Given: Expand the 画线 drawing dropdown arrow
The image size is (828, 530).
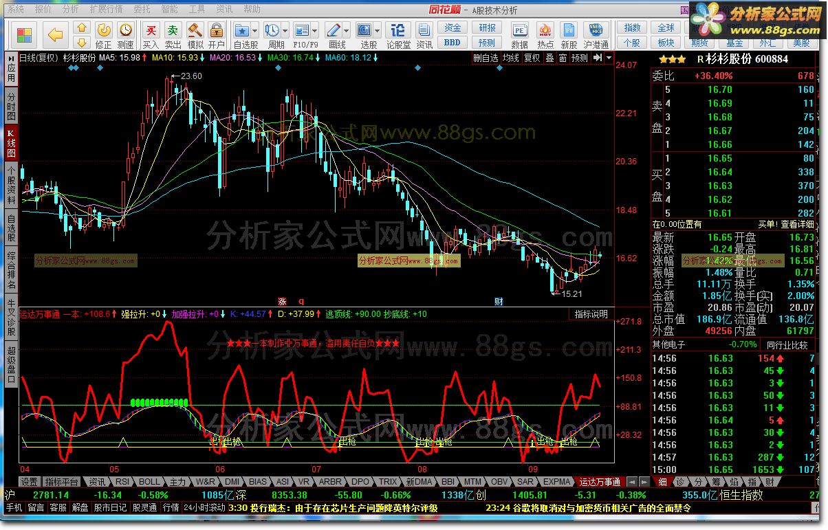Looking at the screenshot, I should pyautogui.click(x=347, y=30).
